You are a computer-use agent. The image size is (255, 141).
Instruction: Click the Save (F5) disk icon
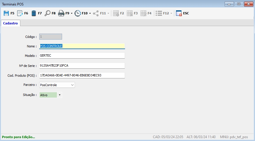6,13
